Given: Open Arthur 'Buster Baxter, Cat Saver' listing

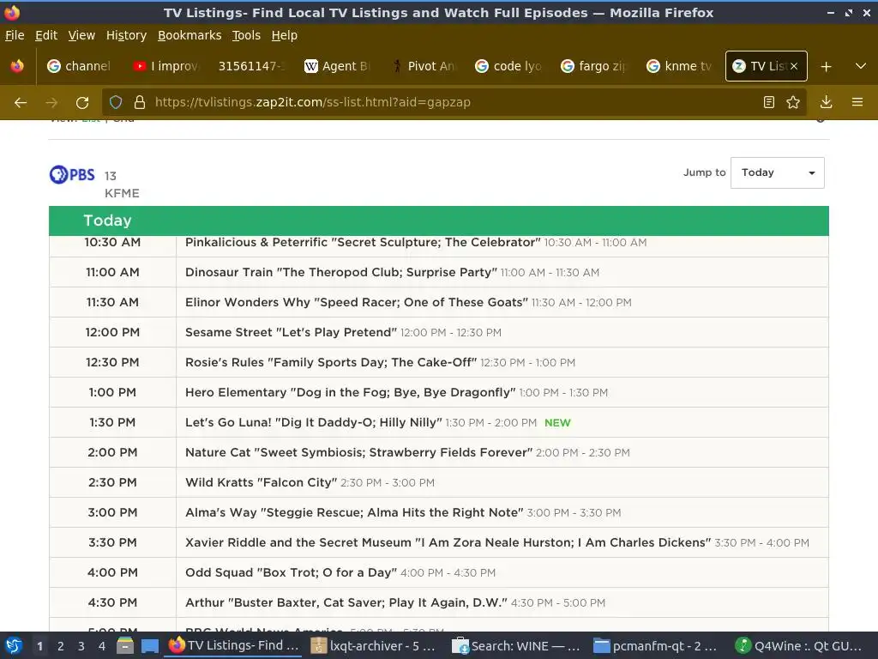Looking at the screenshot, I should click(x=346, y=603).
